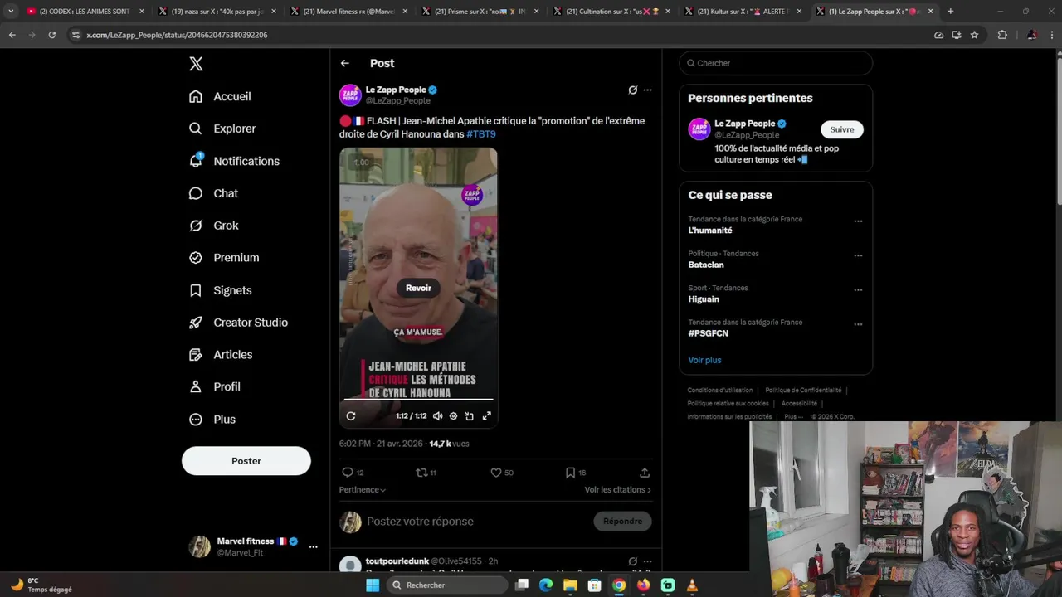Open the three-dot menu on main post
The width and height of the screenshot is (1062, 597).
pos(648,90)
